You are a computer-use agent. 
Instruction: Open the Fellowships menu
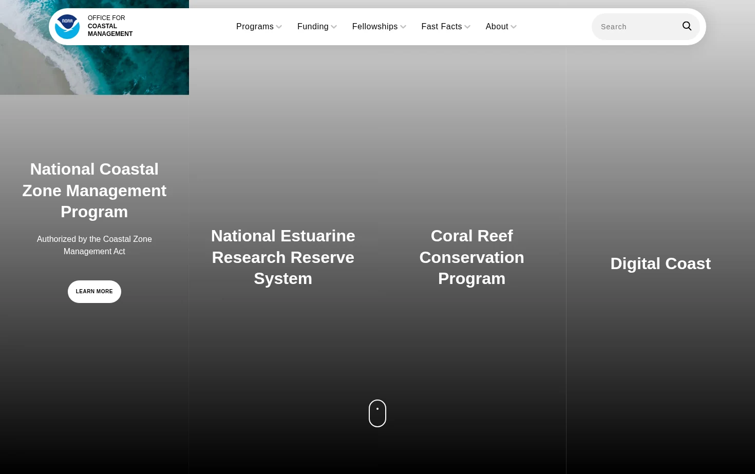(x=379, y=27)
